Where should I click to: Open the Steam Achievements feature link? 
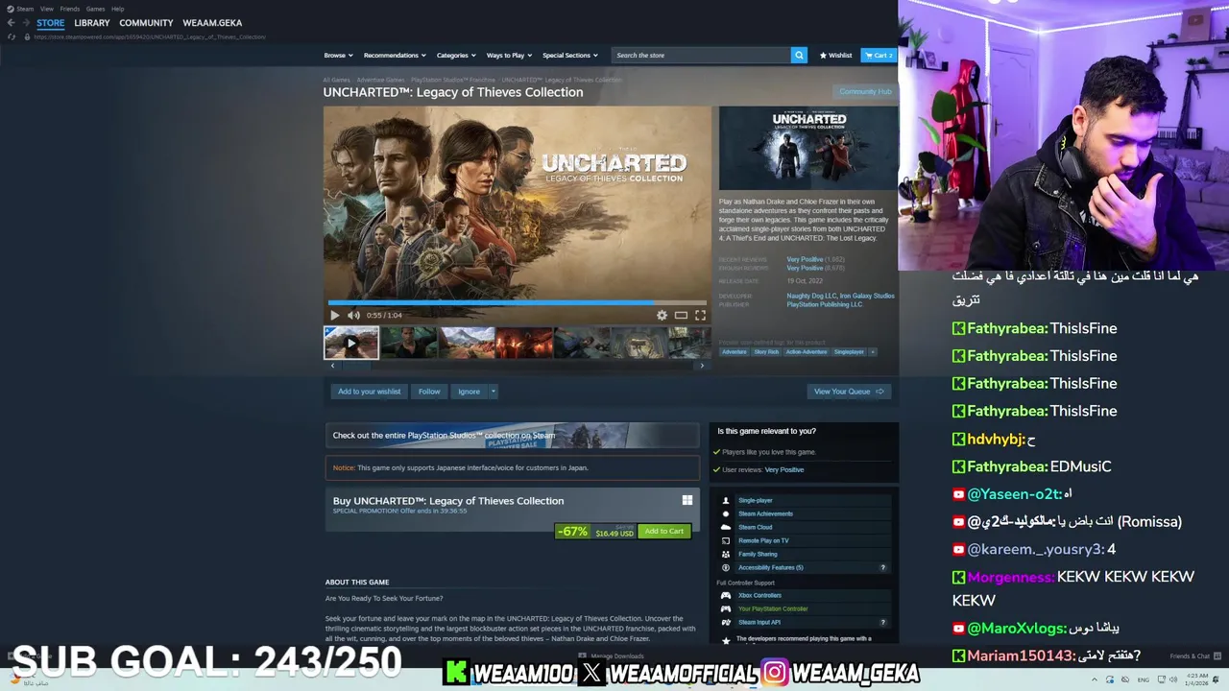pos(765,513)
